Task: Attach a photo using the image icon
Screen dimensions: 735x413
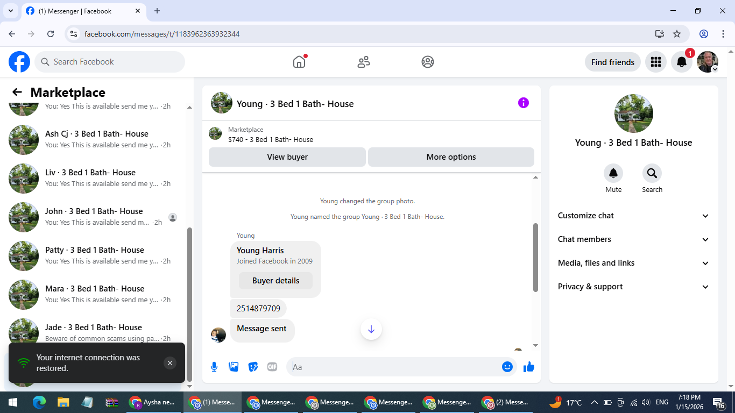Action: coord(234,367)
